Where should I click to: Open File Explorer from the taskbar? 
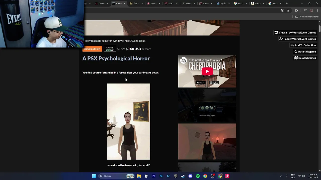(x=139, y=176)
